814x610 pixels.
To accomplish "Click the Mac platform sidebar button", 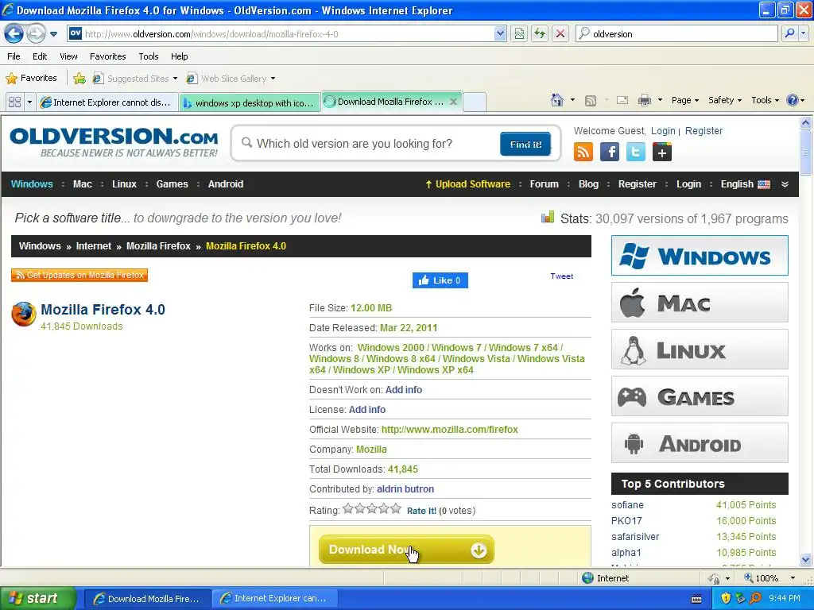I will coord(700,303).
